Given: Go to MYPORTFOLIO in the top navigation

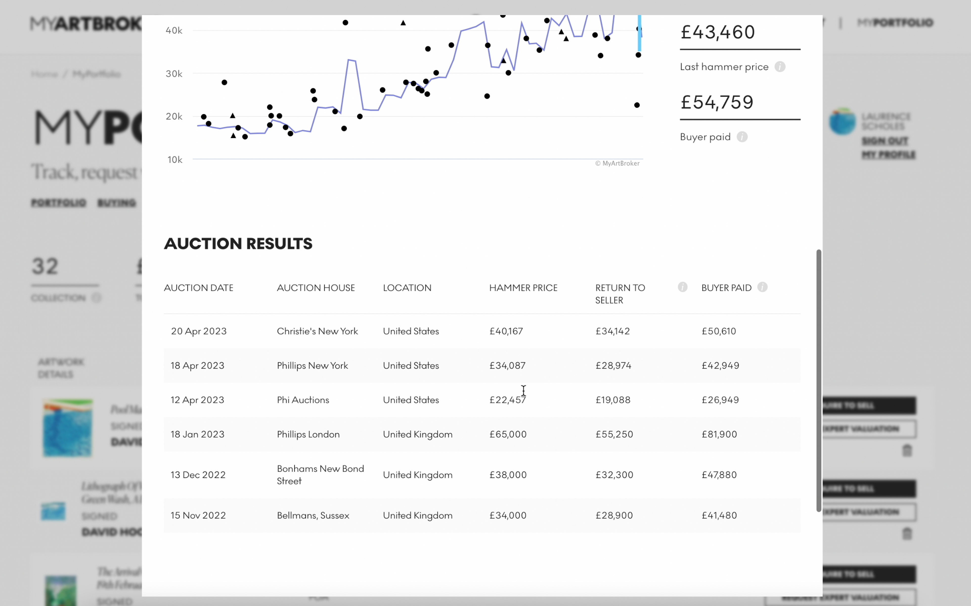Looking at the screenshot, I should click(x=895, y=23).
